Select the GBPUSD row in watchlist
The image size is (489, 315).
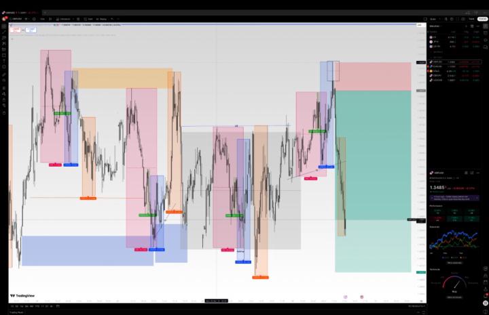click(455, 62)
